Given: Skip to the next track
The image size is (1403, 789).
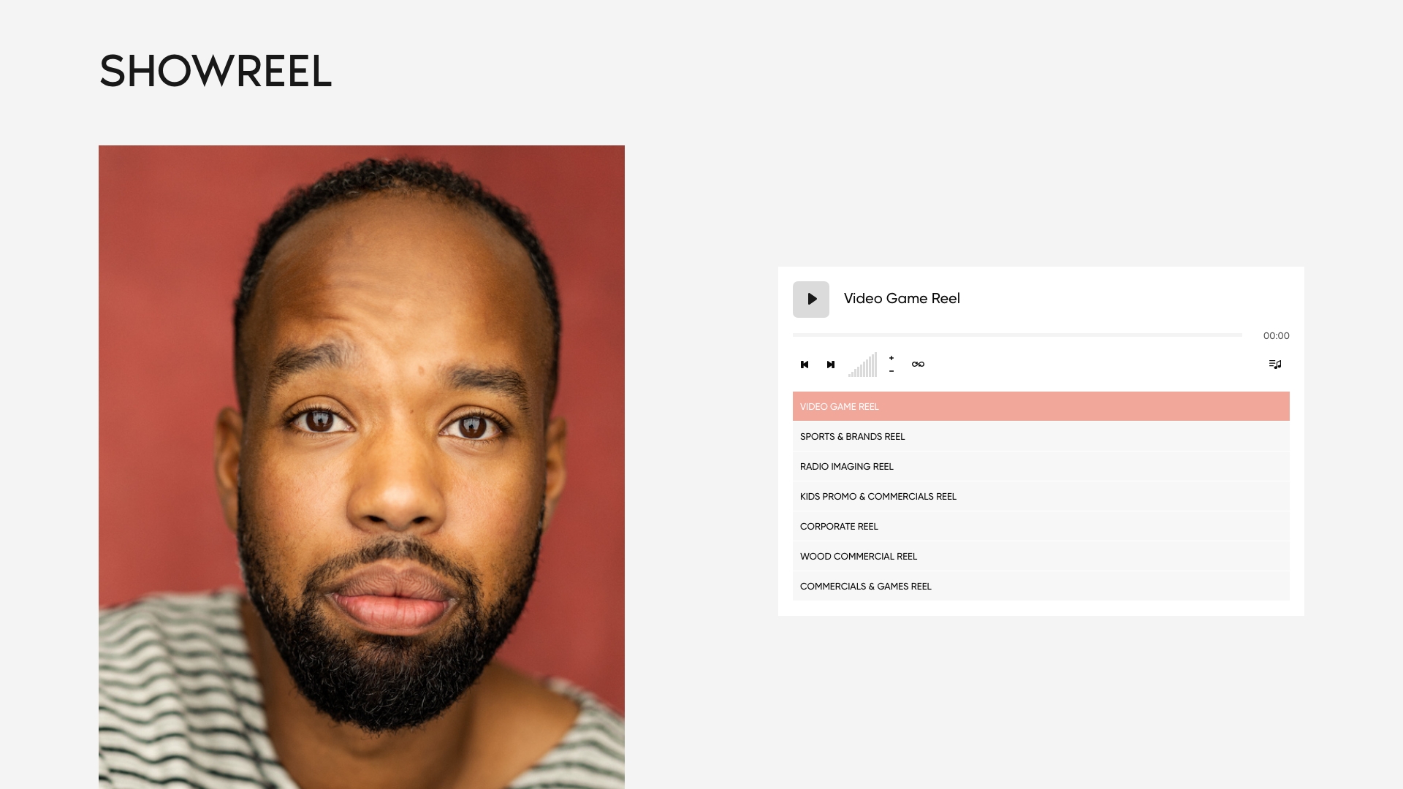Looking at the screenshot, I should (x=831, y=365).
